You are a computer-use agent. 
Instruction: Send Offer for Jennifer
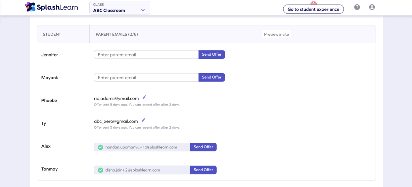(211, 54)
